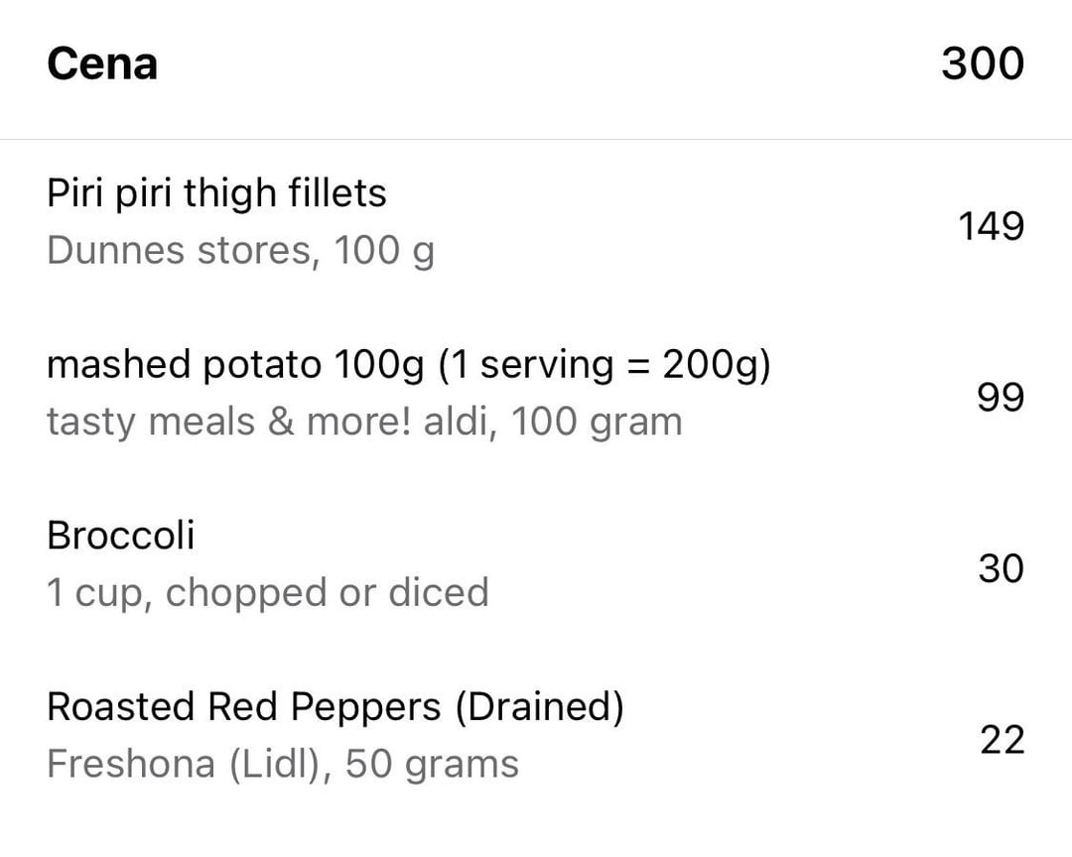Viewport: 1072px width, 857px height.
Task: Select the 99 calorie value
Action: (x=1001, y=397)
